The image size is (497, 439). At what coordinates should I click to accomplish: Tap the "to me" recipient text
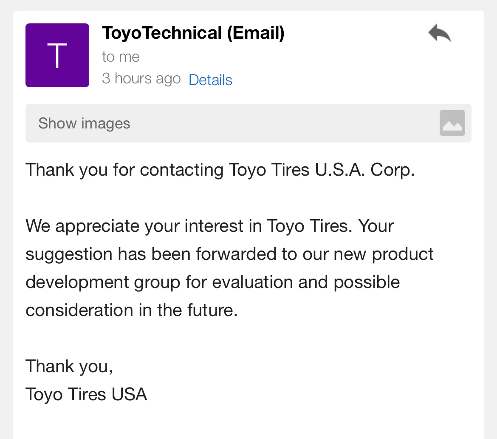(121, 57)
